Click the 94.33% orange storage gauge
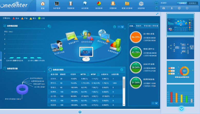Viewport: 200px width, 114px height. (136, 37)
